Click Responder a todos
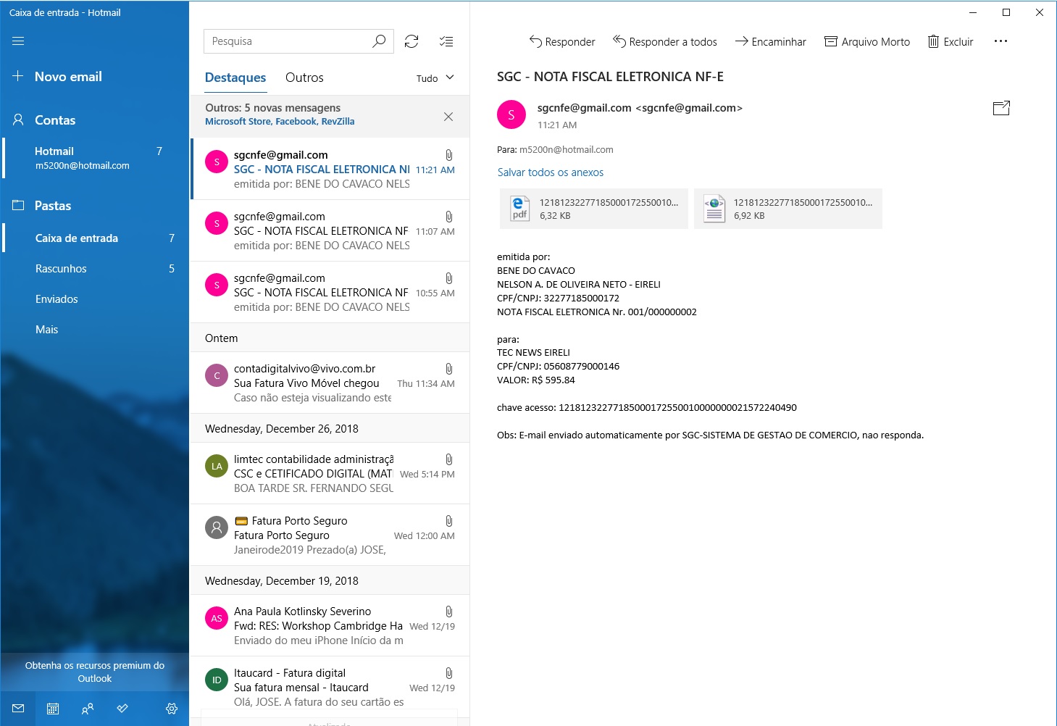Viewport: 1057px width, 726px height. 665,42
